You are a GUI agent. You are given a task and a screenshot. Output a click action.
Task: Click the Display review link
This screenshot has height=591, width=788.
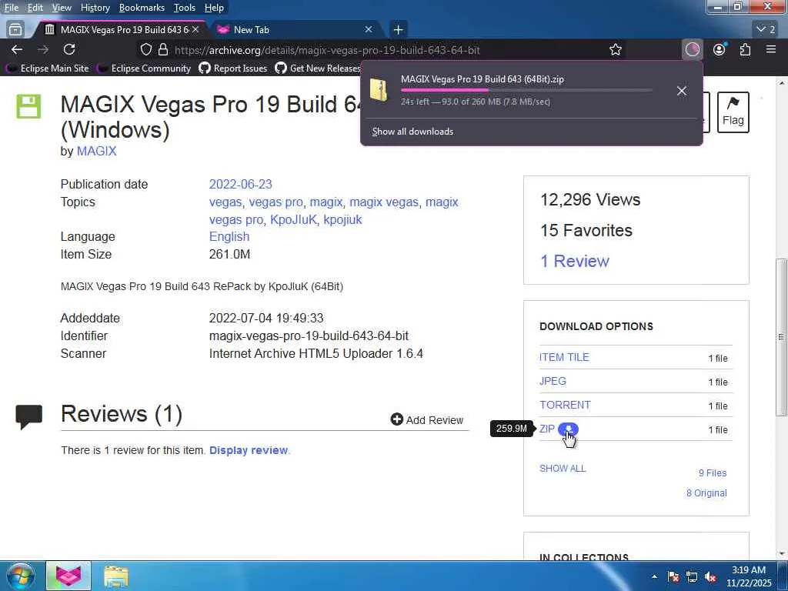tap(249, 450)
